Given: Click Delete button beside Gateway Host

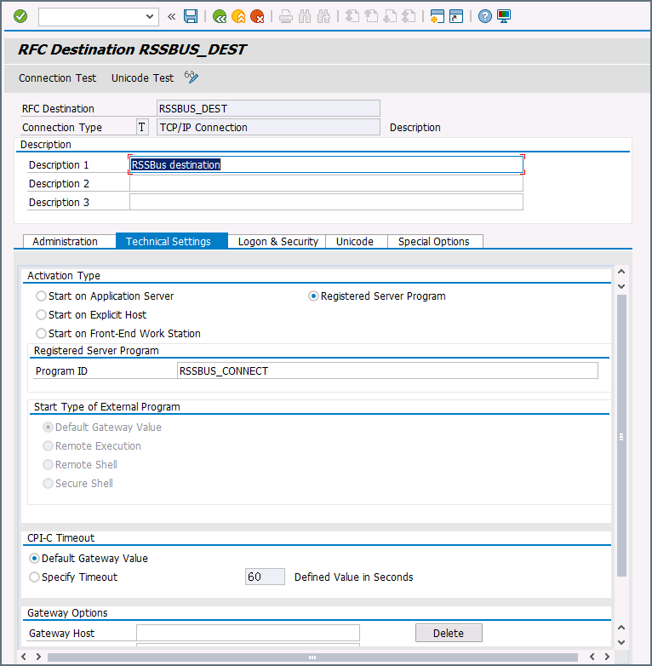Looking at the screenshot, I should click(449, 633).
